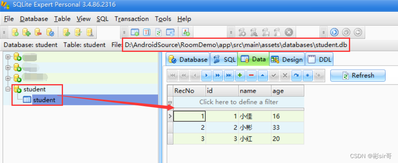Go to previous record in navigator

tap(195, 75)
